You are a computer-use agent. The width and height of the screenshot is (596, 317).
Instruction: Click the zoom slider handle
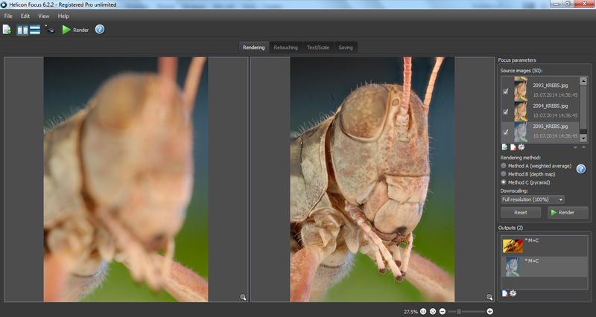(x=459, y=311)
